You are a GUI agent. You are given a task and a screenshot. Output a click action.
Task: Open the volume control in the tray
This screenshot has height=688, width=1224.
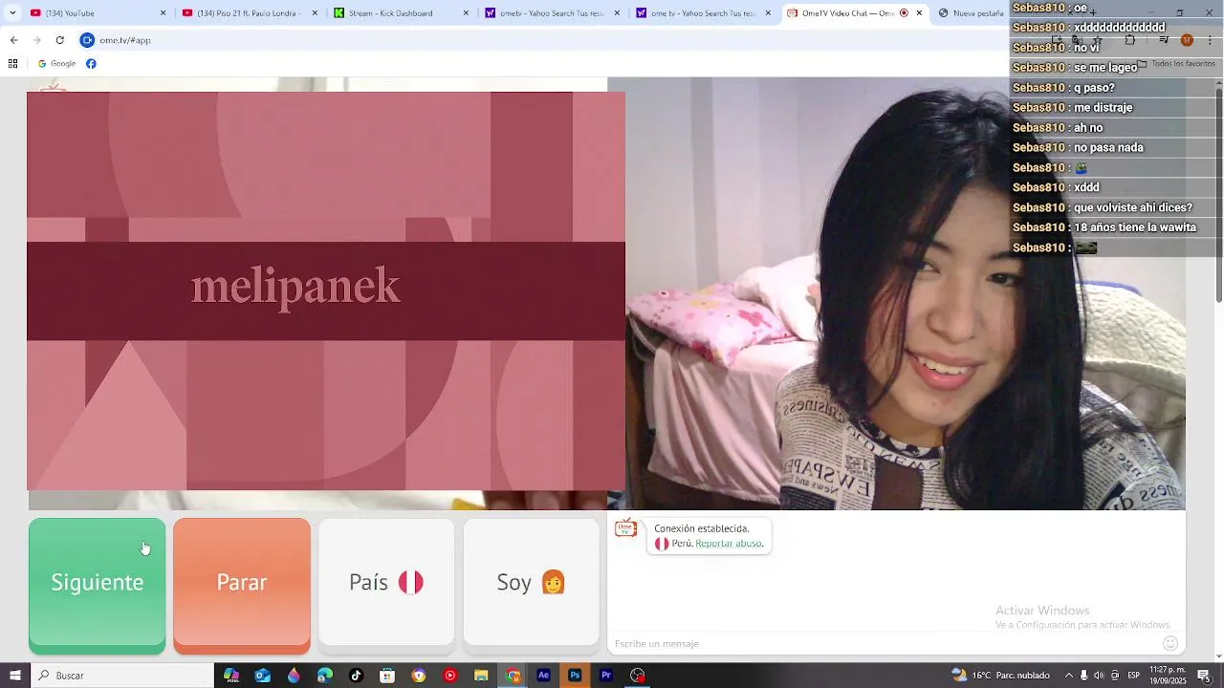point(1099,676)
